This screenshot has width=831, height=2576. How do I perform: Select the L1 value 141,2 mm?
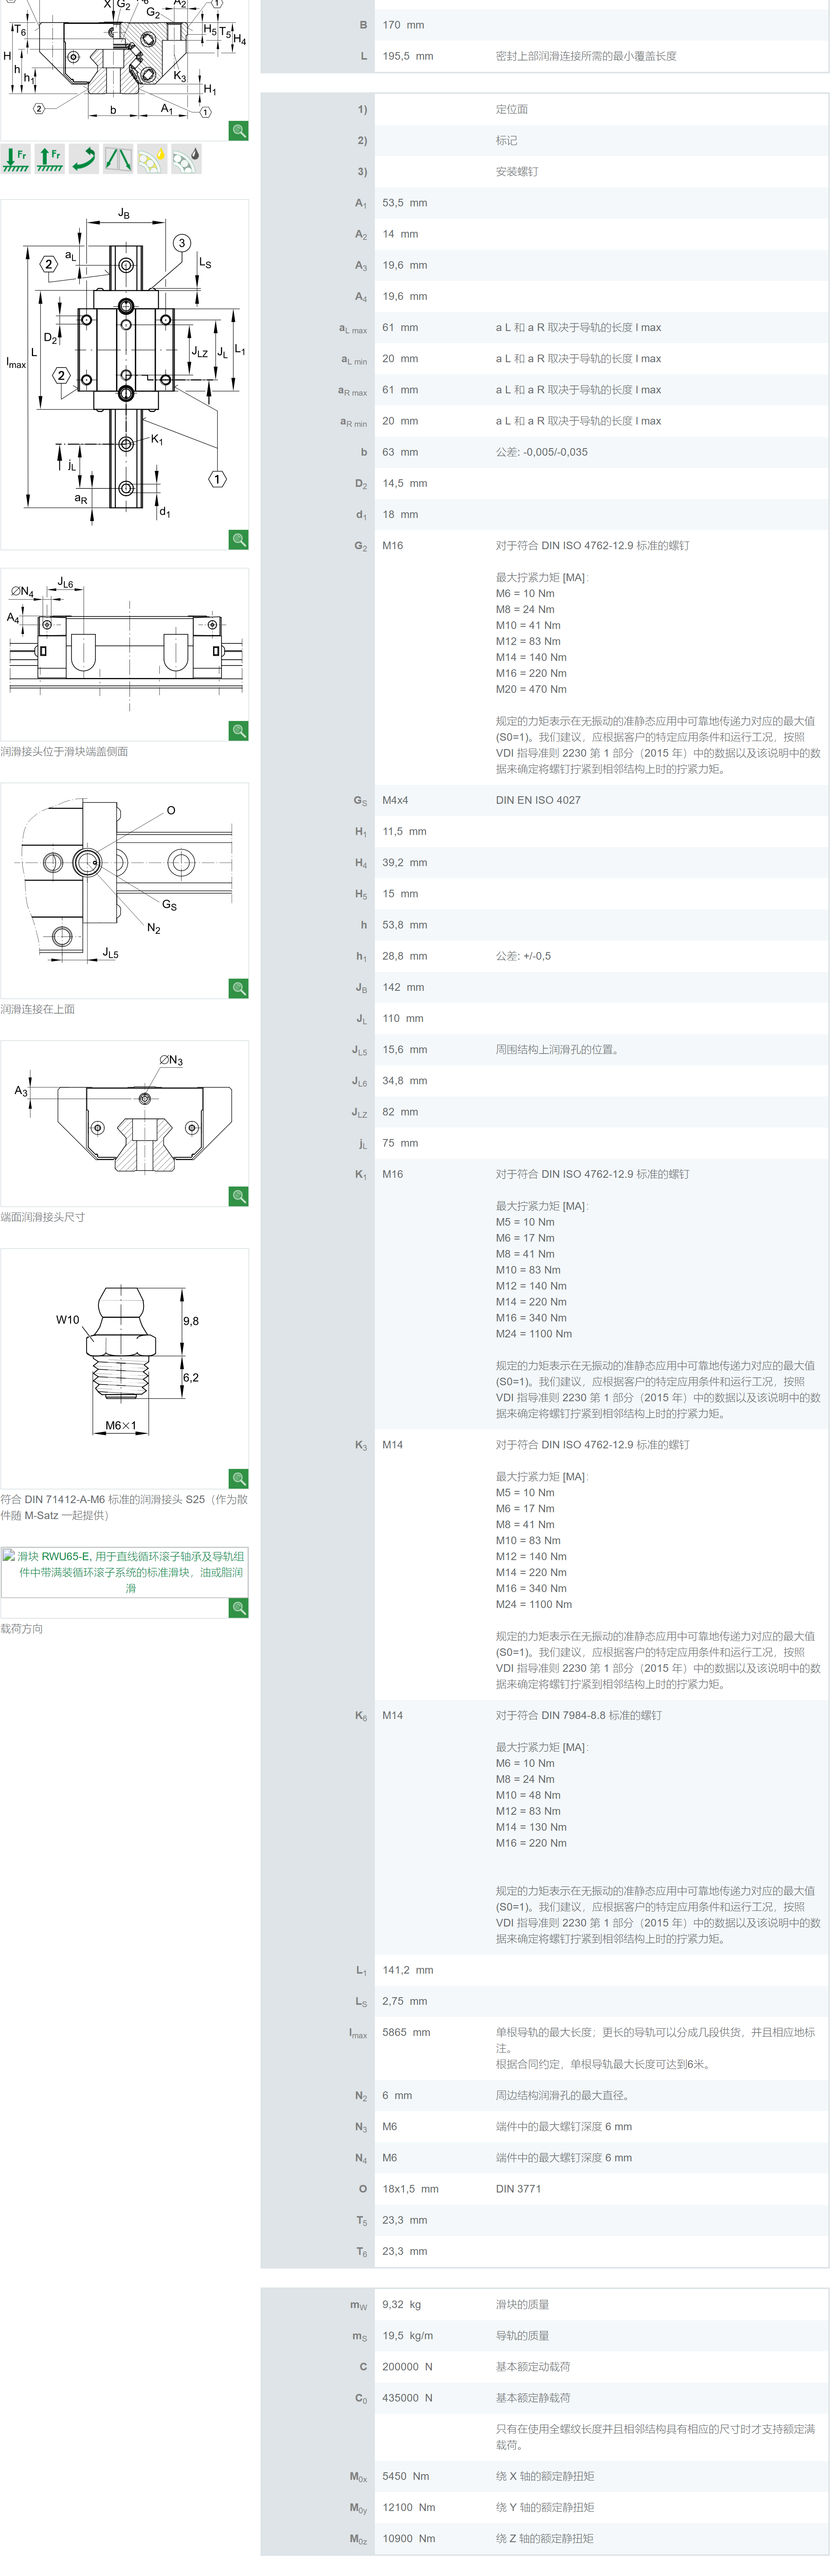click(x=408, y=1970)
